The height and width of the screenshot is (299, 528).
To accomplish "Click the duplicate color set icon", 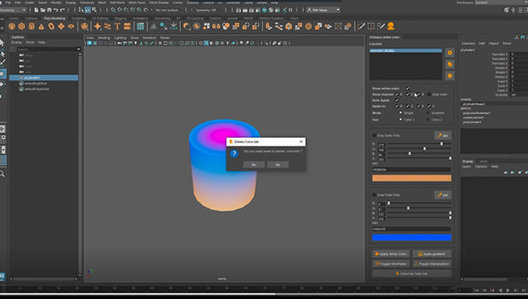I will point(450,64).
